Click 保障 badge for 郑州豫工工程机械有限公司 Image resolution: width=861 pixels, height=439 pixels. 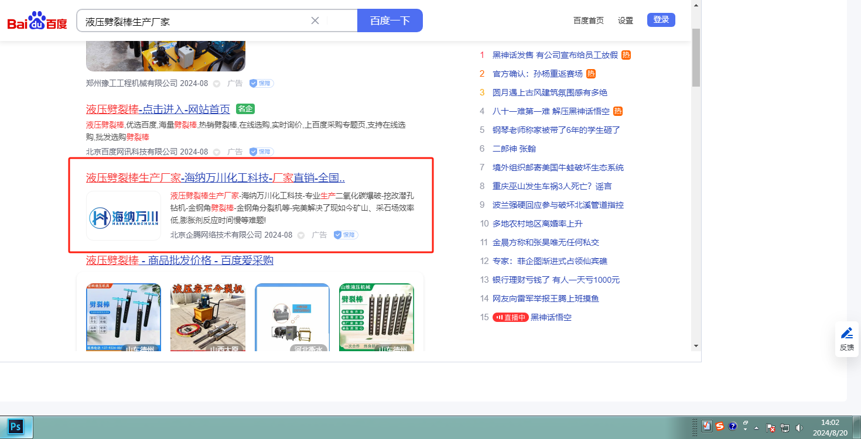click(261, 83)
